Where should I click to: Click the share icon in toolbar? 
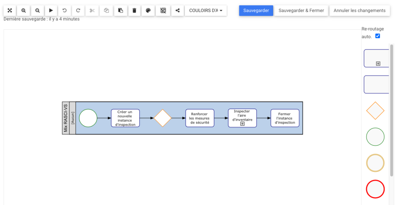(178, 11)
